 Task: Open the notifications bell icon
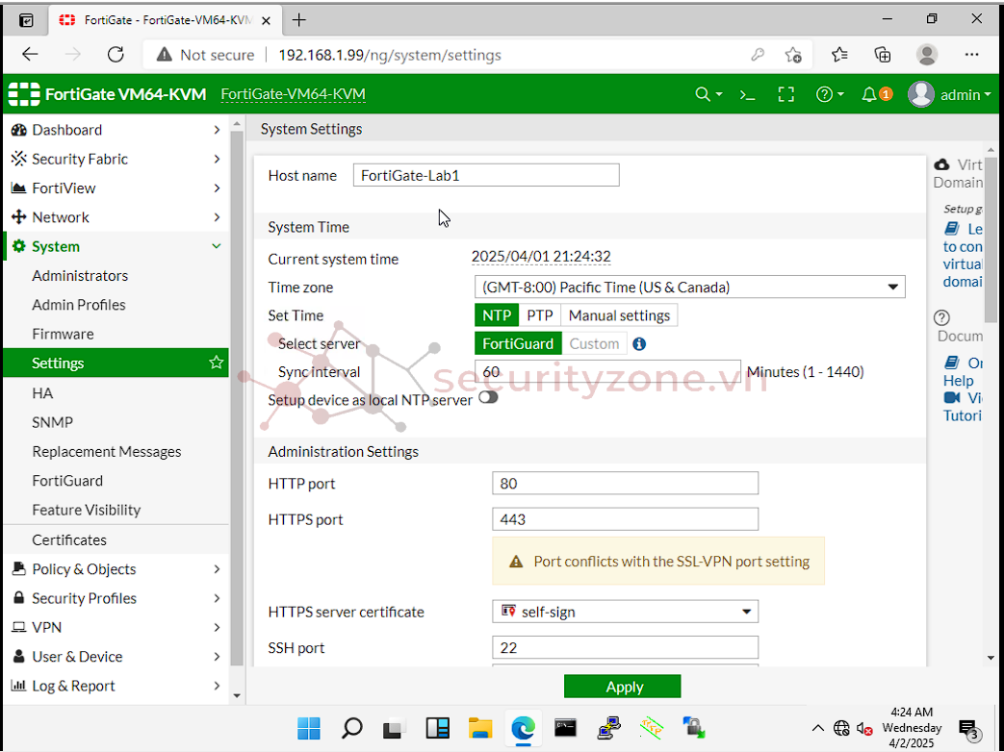[869, 94]
